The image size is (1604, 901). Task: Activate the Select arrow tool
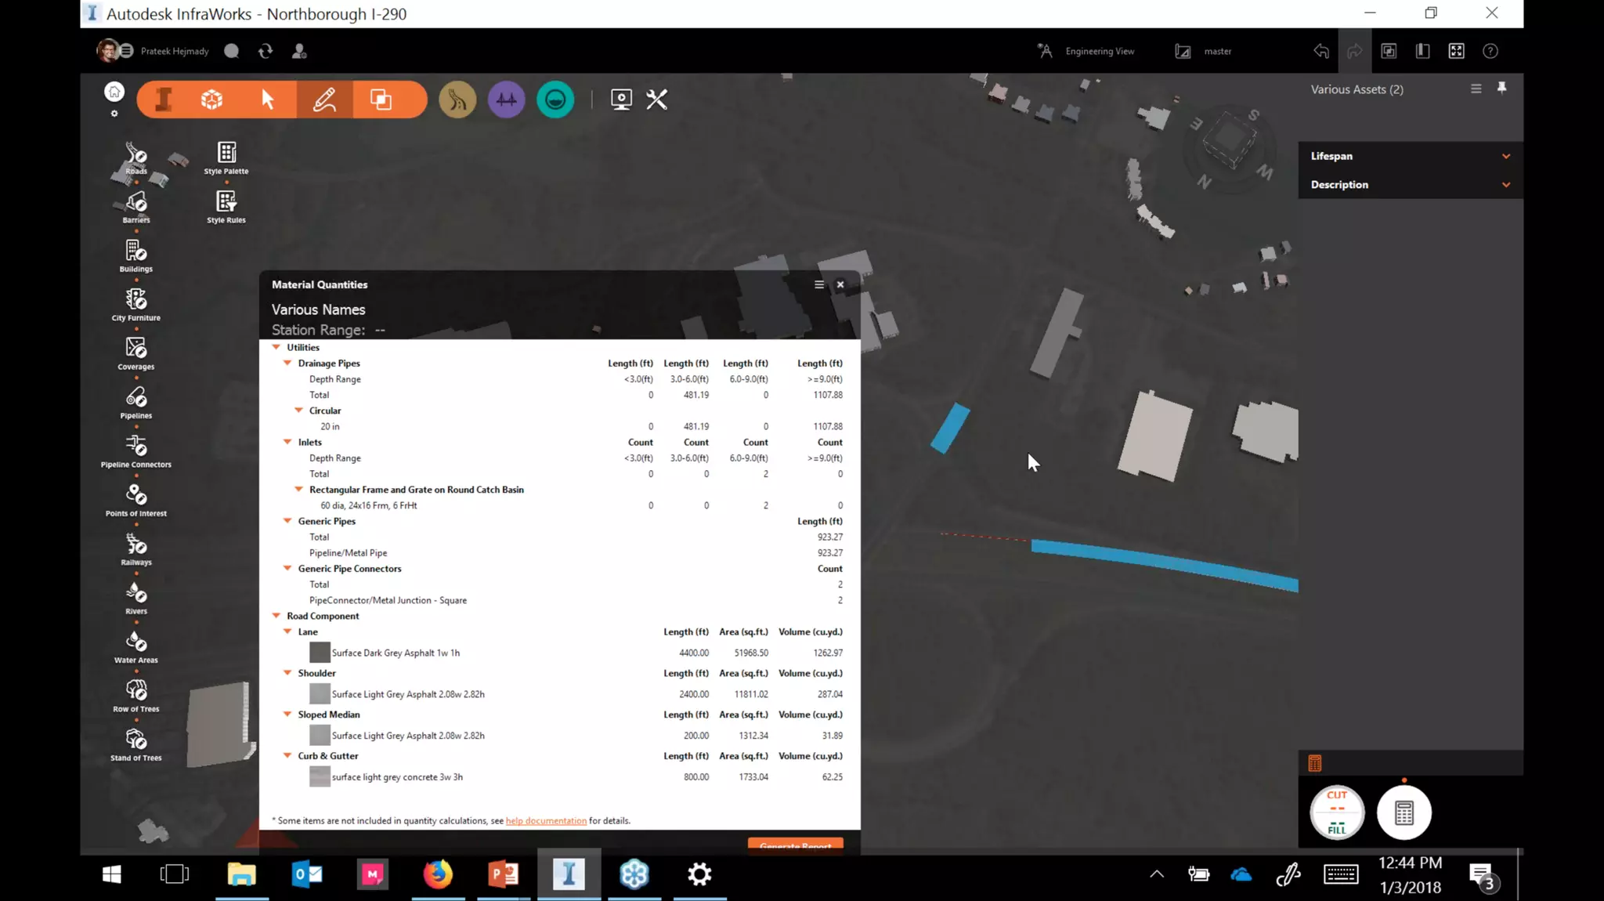coord(268,100)
